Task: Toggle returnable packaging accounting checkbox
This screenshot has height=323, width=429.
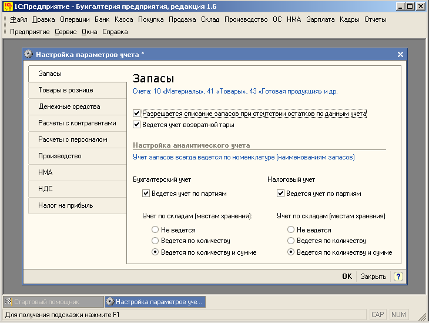Action: 136,125
